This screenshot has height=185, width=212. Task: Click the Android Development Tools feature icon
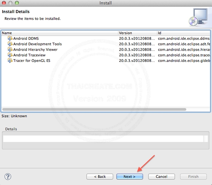pos(10,44)
